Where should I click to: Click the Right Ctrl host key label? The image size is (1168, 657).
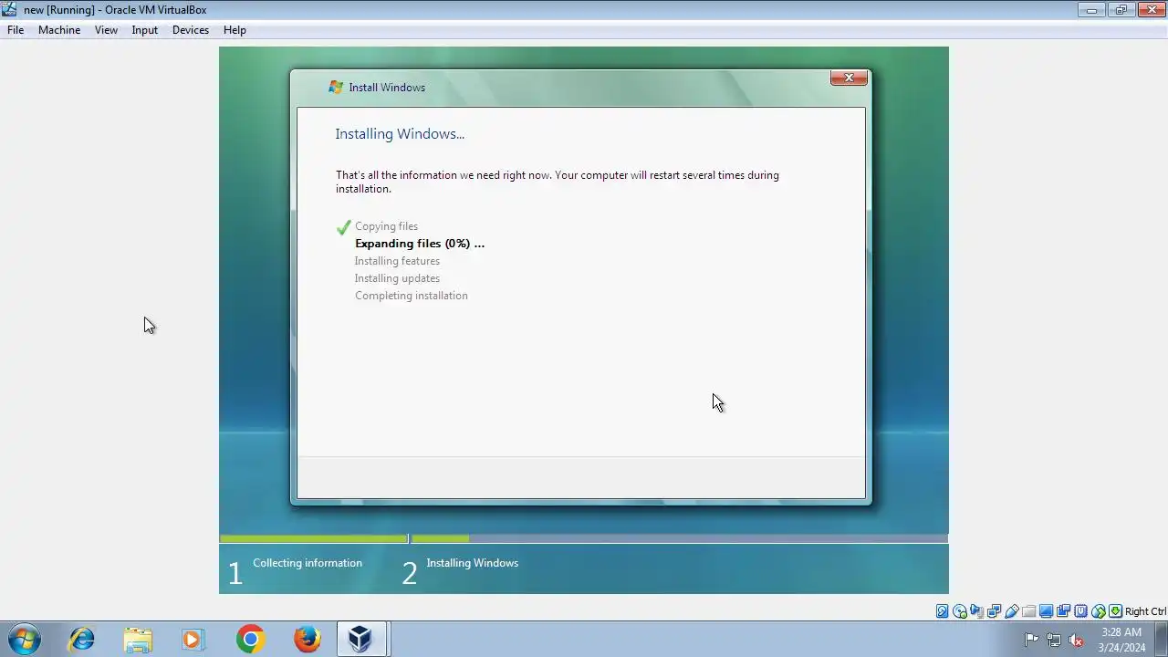1146,611
